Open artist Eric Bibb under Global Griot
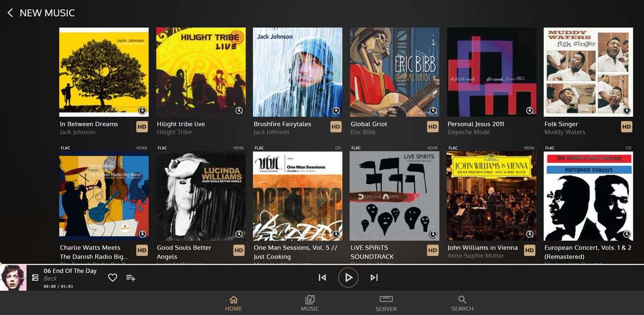Screen dimensions: 644x315 363,132
